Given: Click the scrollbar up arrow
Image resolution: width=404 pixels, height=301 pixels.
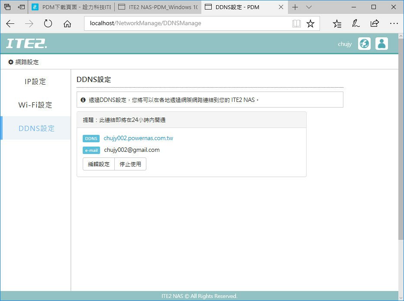Looking at the screenshot, I should (x=401, y=36).
